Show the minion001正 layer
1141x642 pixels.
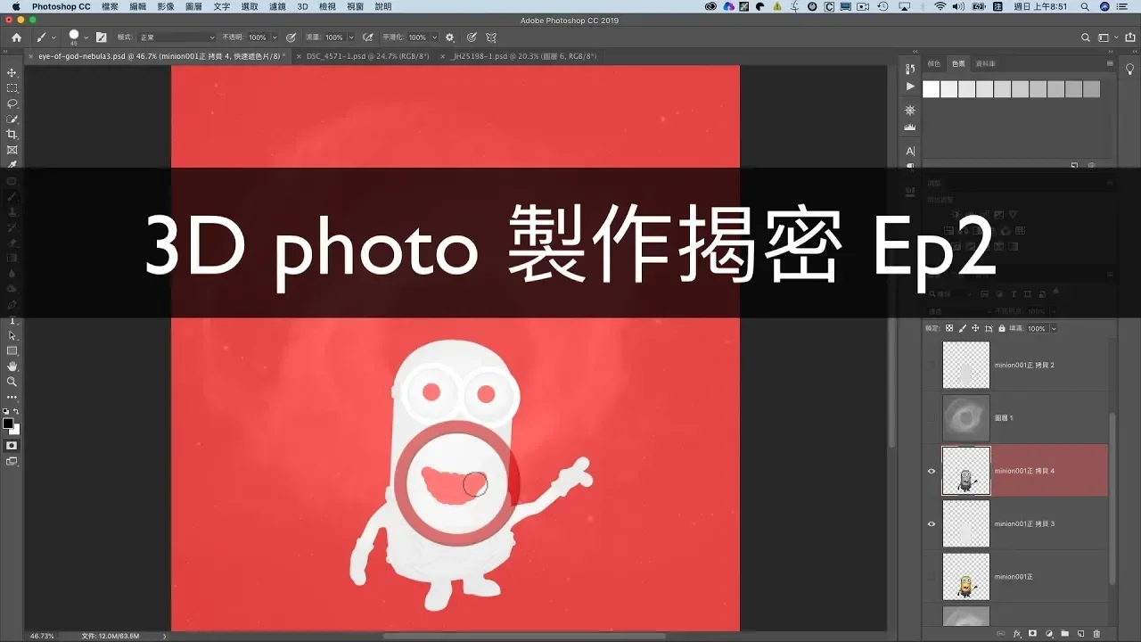click(x=932, y=577)
